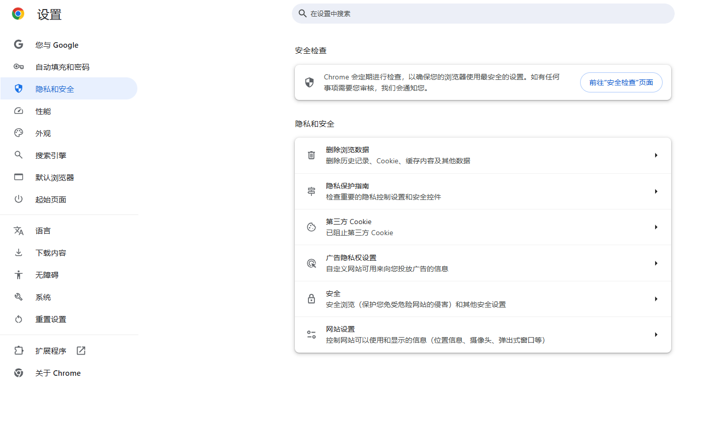Screen dimensions: 725x422
Task: Click the magnifier icon for 搜索引擎
Action: coord(19,155)
